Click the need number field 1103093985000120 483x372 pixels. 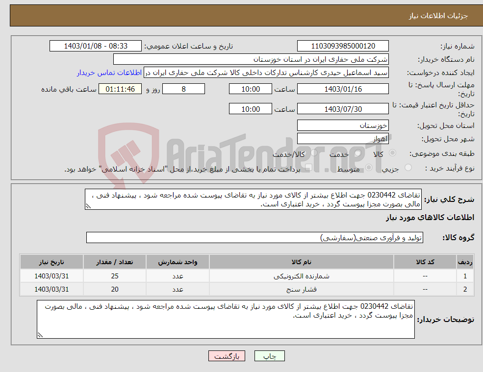pos(343,46)
